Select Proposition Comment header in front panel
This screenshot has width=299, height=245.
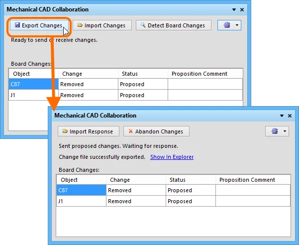point(253,180)
